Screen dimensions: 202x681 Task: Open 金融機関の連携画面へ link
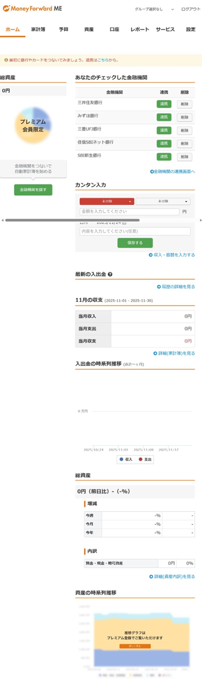[x=173, y=172]
